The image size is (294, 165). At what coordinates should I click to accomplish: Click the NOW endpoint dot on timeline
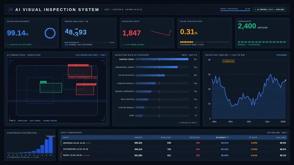[286, 80]
